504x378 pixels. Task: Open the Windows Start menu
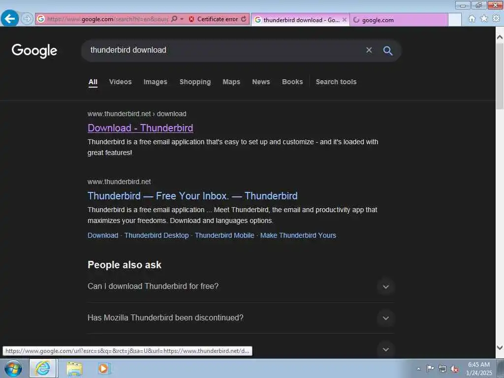pos(13,368)
